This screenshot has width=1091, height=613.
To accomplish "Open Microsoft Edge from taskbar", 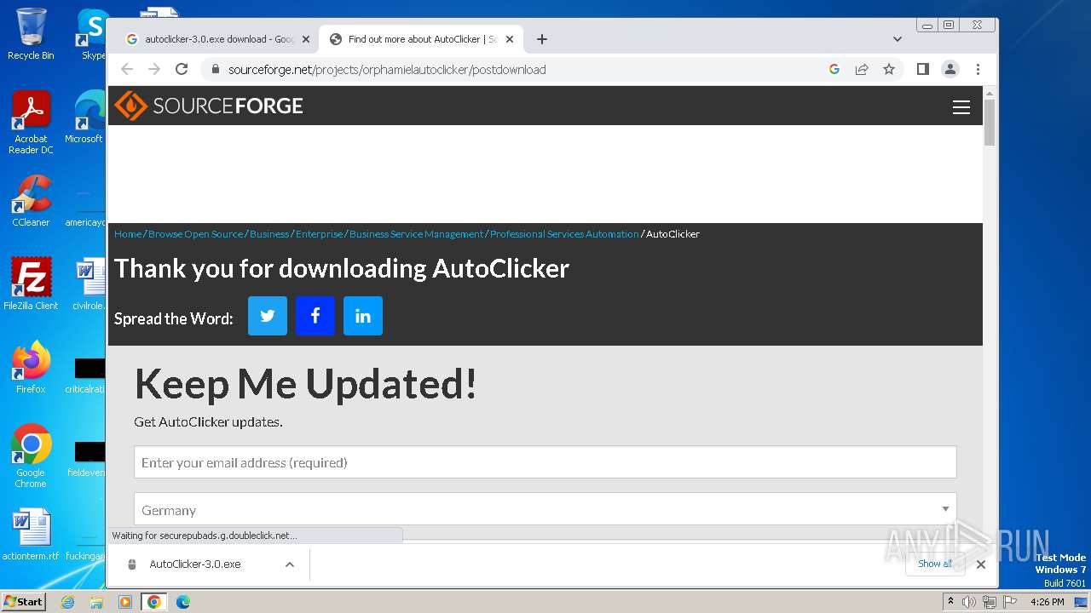I will point(182,602).
